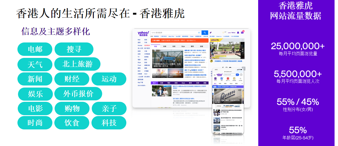
Task: Click the 55% / 45% gender figure
Action: (x=298, y=102)
